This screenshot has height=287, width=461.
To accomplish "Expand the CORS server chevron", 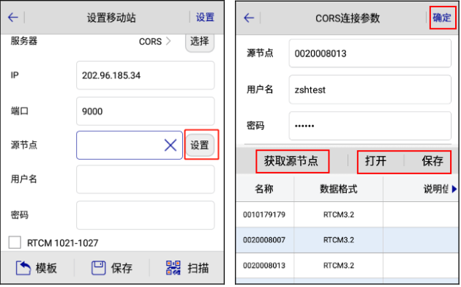I will coord(168,41).
